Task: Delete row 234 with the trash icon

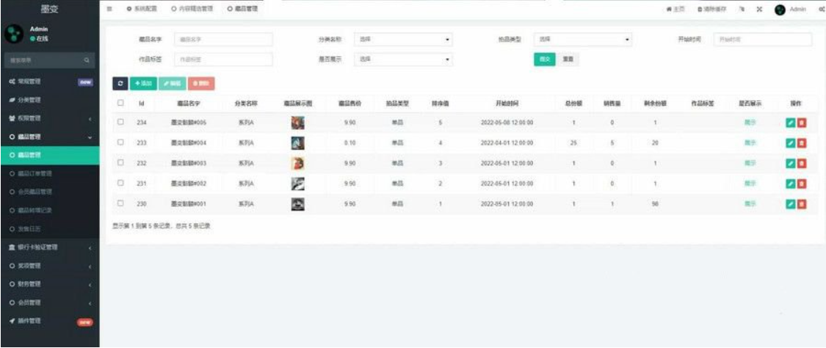Action: (801, 123)
